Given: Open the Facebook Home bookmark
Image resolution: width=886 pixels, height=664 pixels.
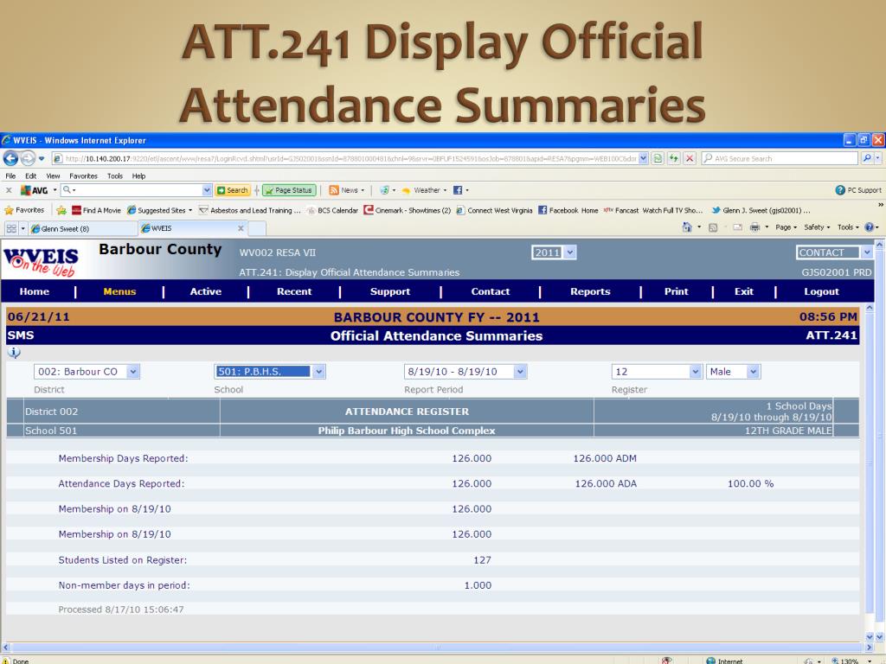Looking at the screenshot, I should (x=568, y=210).
